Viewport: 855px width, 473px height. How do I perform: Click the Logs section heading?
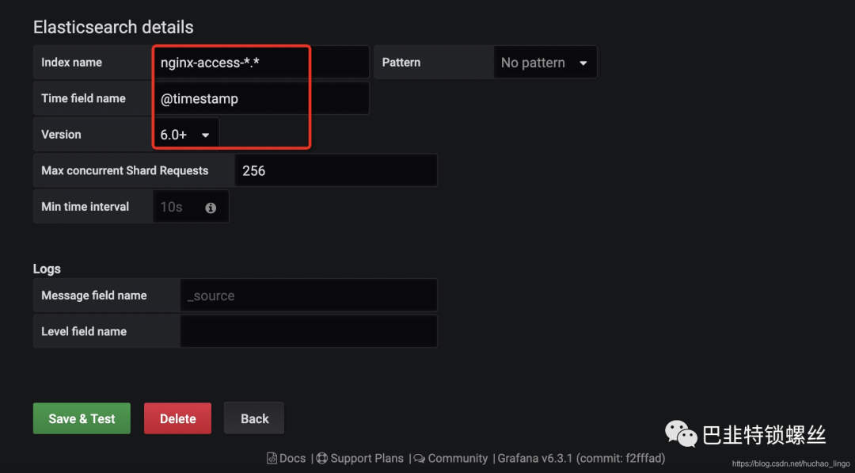[47, 269]
